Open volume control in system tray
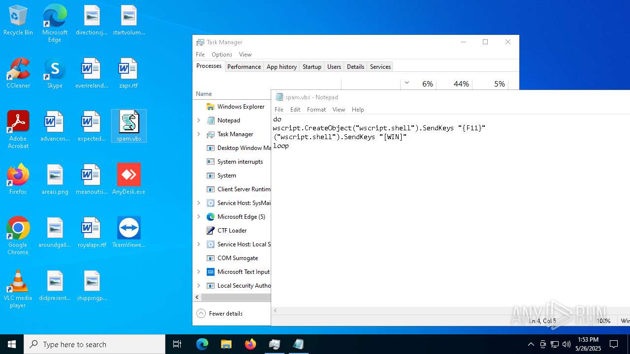This screenshot has width=630, height=354. click(567, 344)
